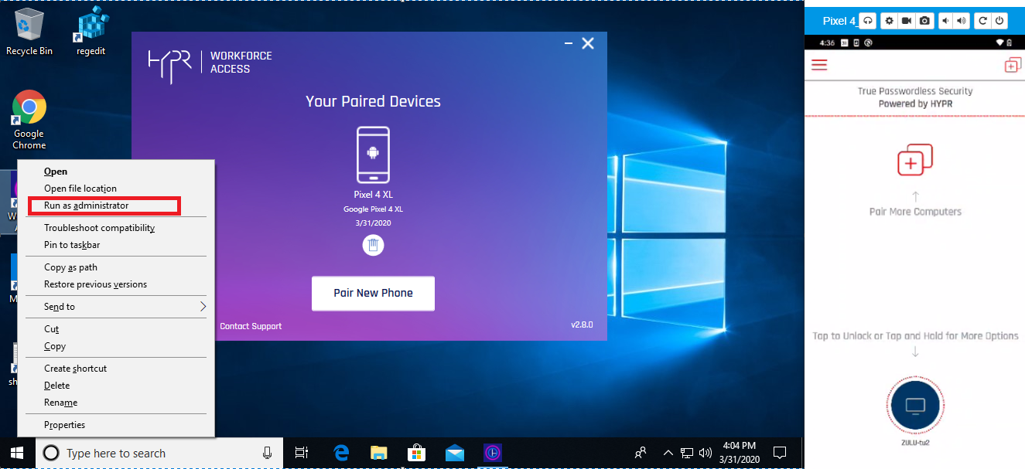1025x469 pixels.
Task: Click the Pair New Phone button
Action: click(373, 294)
